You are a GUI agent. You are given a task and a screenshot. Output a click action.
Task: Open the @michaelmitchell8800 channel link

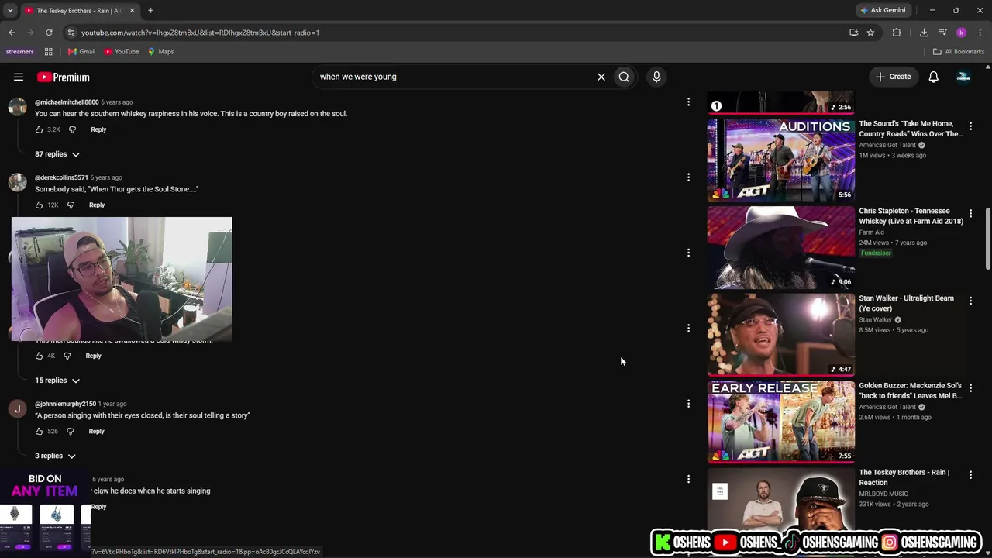coord(67,102)
